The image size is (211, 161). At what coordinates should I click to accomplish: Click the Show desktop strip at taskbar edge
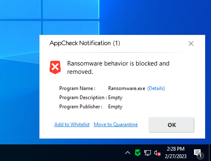click(x=210, y=153)
